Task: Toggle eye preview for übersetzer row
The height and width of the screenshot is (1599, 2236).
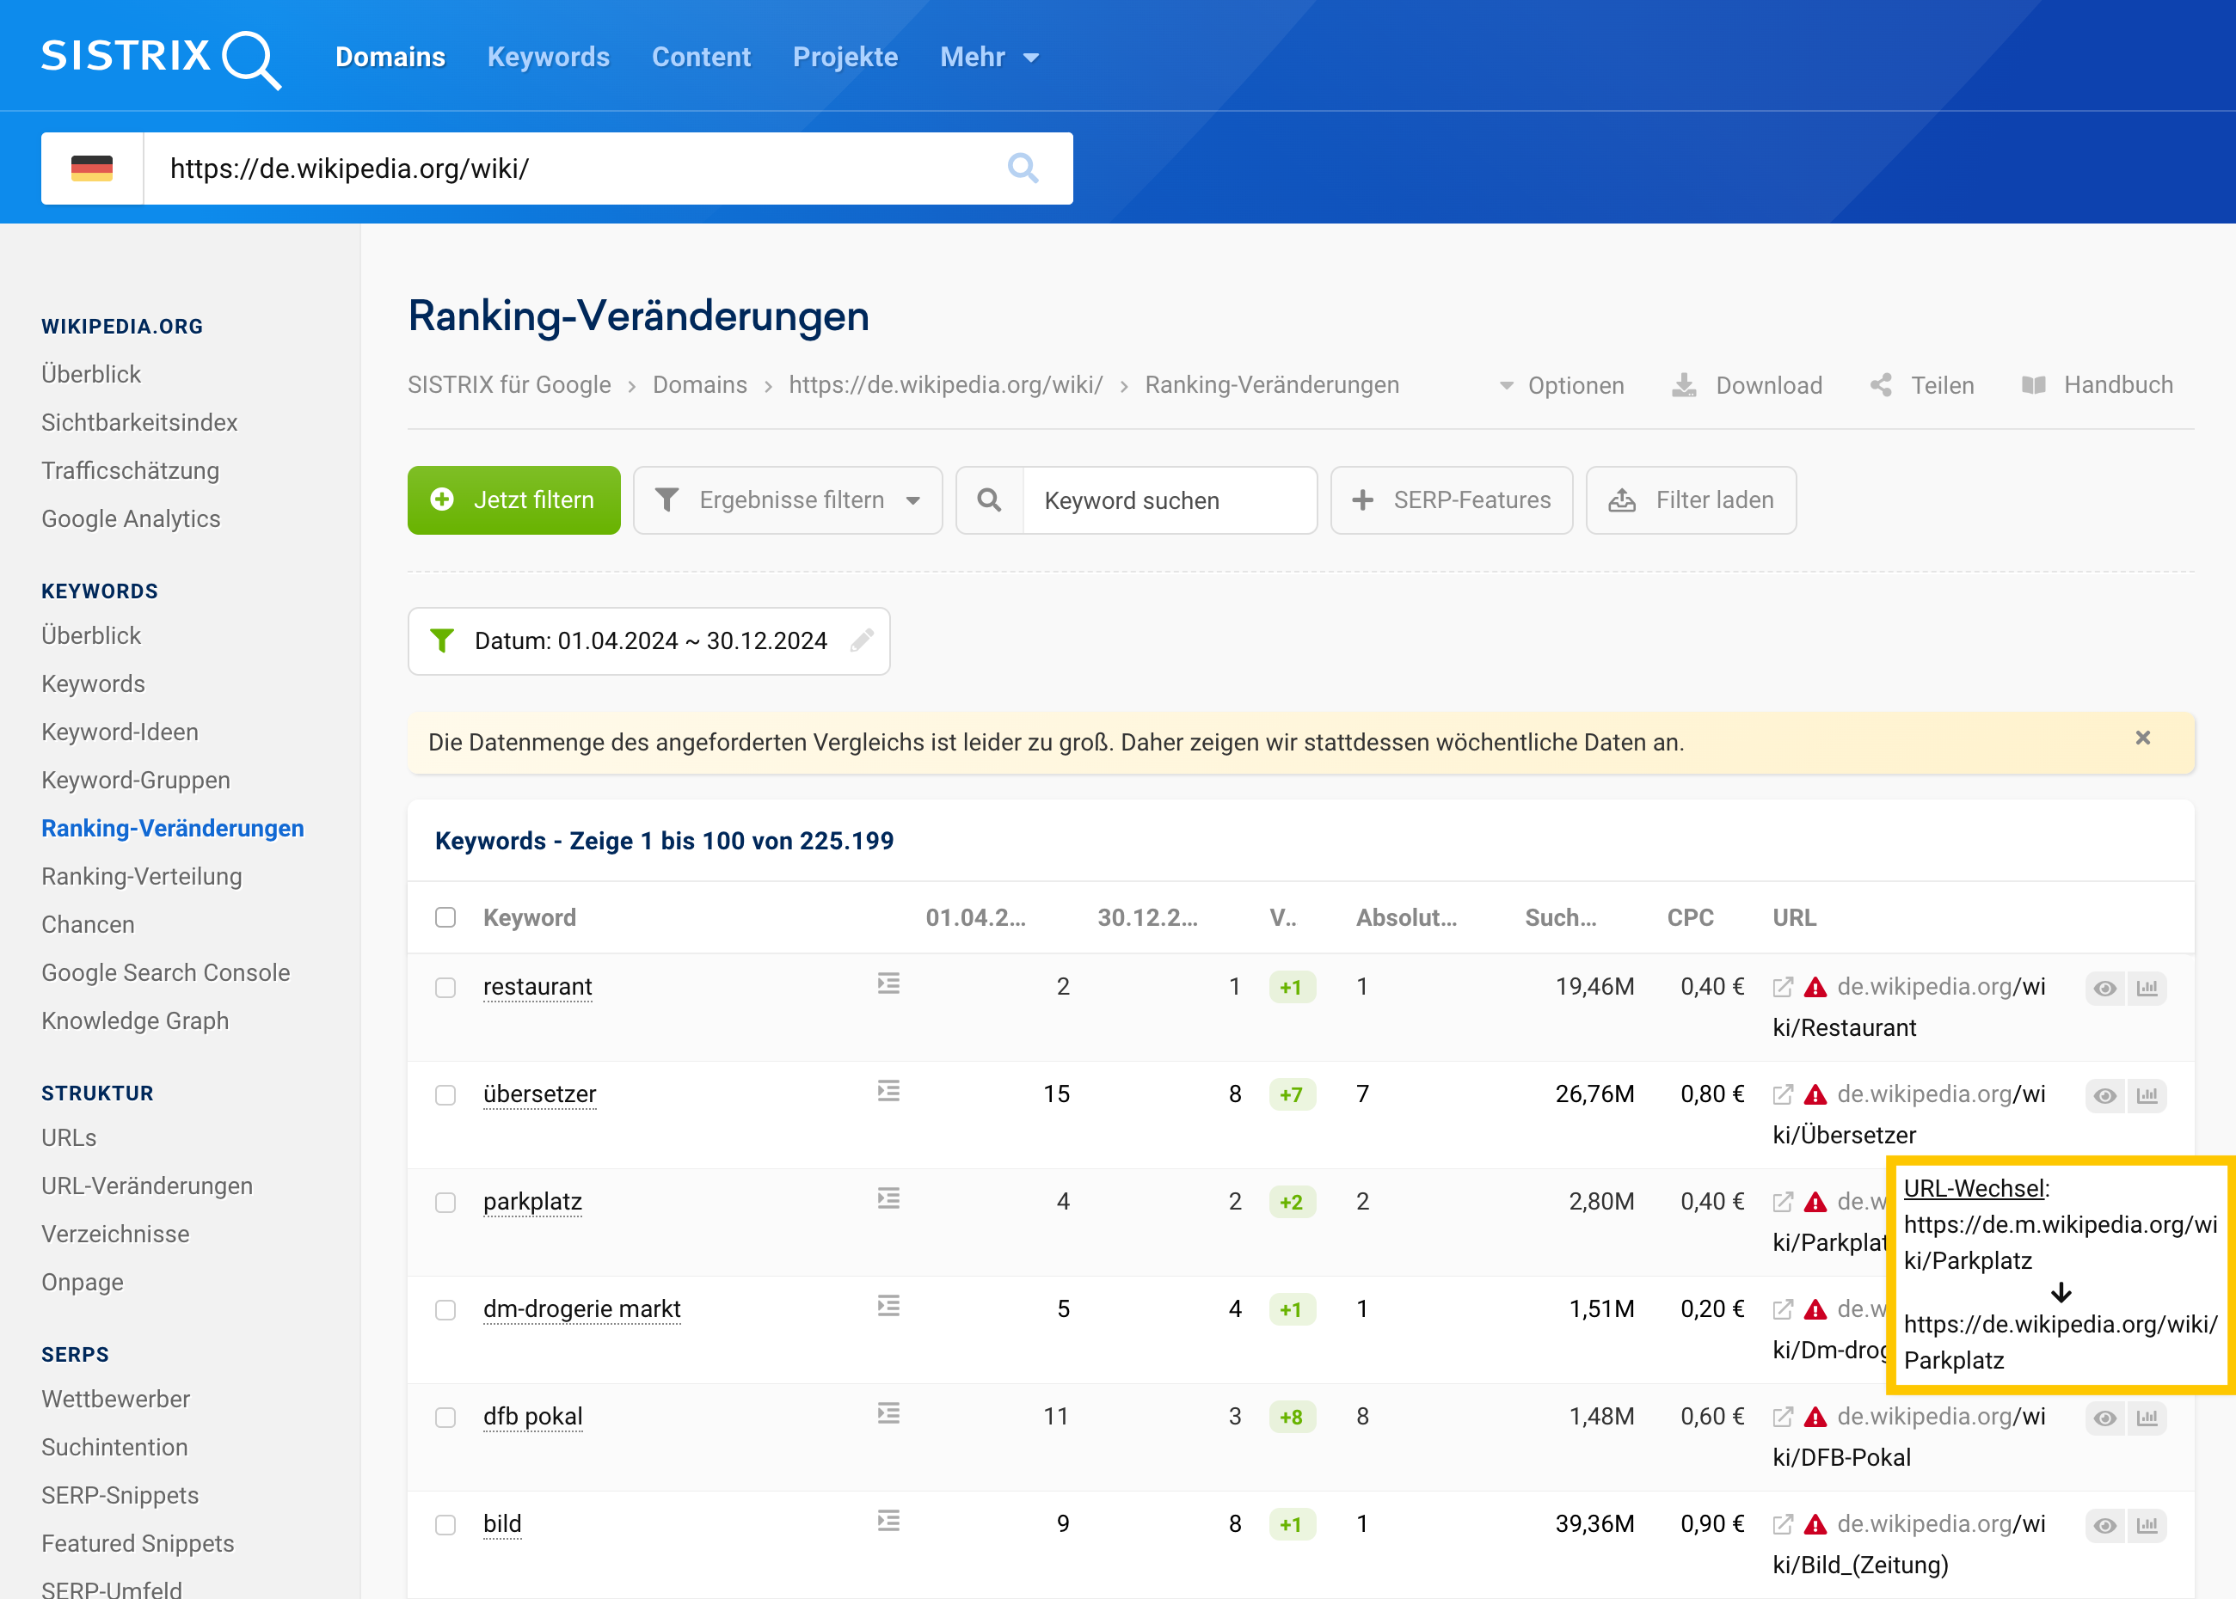Action: click(2105, 1095)
